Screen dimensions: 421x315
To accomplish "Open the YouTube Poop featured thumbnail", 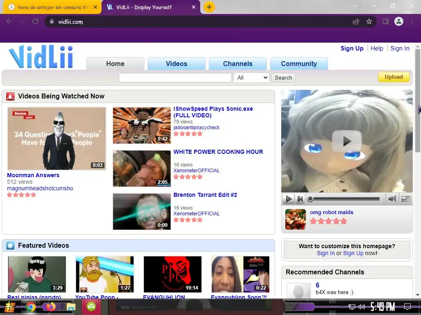I will click(105, 274).
